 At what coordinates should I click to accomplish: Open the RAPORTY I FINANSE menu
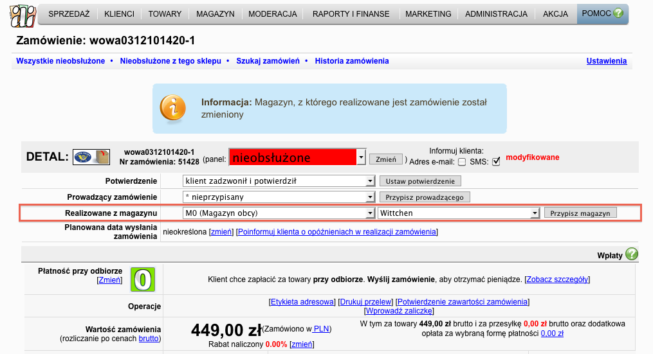point(351,13)
